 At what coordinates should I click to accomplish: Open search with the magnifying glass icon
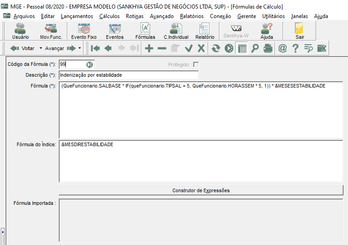coord(255,48)
